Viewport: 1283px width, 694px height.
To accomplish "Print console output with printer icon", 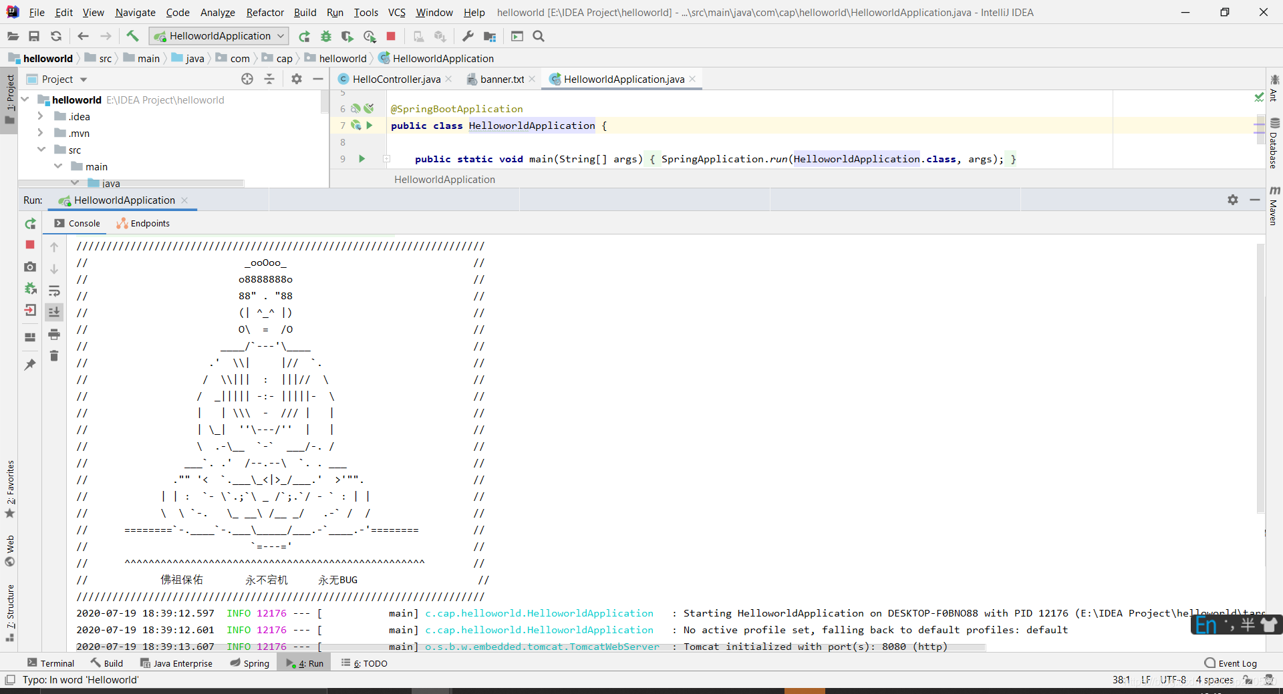I will click(54, 334).
